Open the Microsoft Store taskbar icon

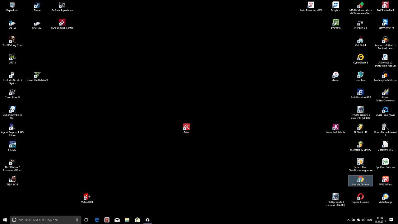[x=137, y=220]
